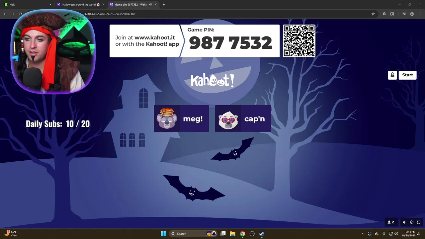Image resolution: width=425 pixels, height=239 pixels.
Task: Open the Chrome three-dot menu
Action: (420, 14)
